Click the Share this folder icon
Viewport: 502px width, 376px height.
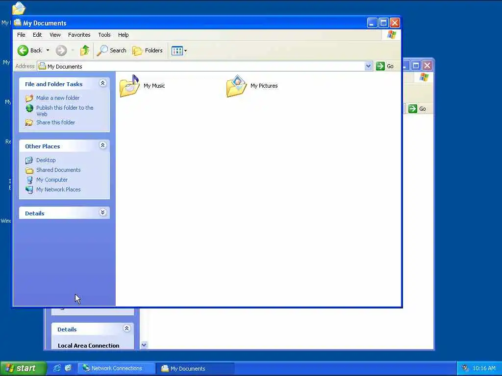pos(29,122)
